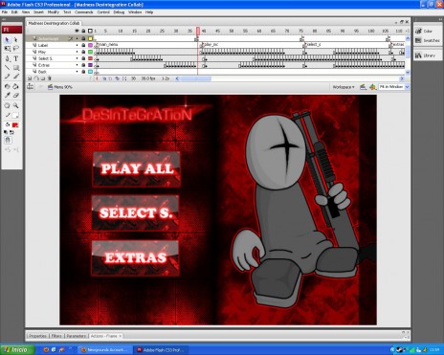The width and height of the screenshot is (444, 355).
Task: Select the Text tool
Action: click(x=15, y=58)
